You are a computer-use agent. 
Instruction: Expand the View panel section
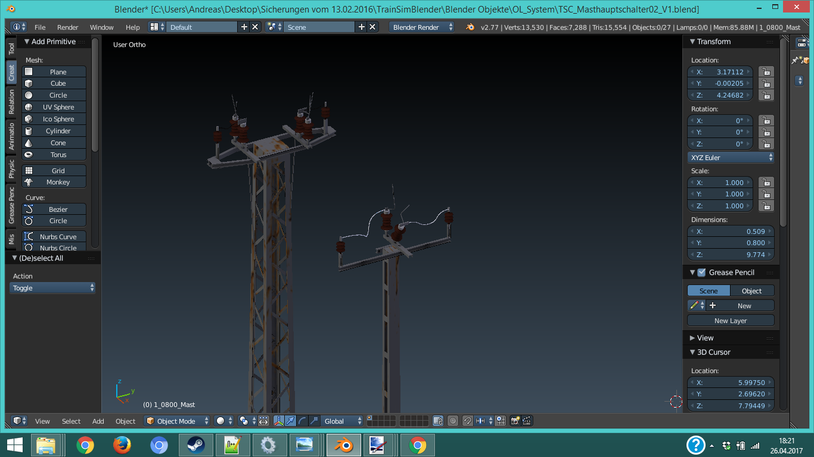[x=705, y=338]
